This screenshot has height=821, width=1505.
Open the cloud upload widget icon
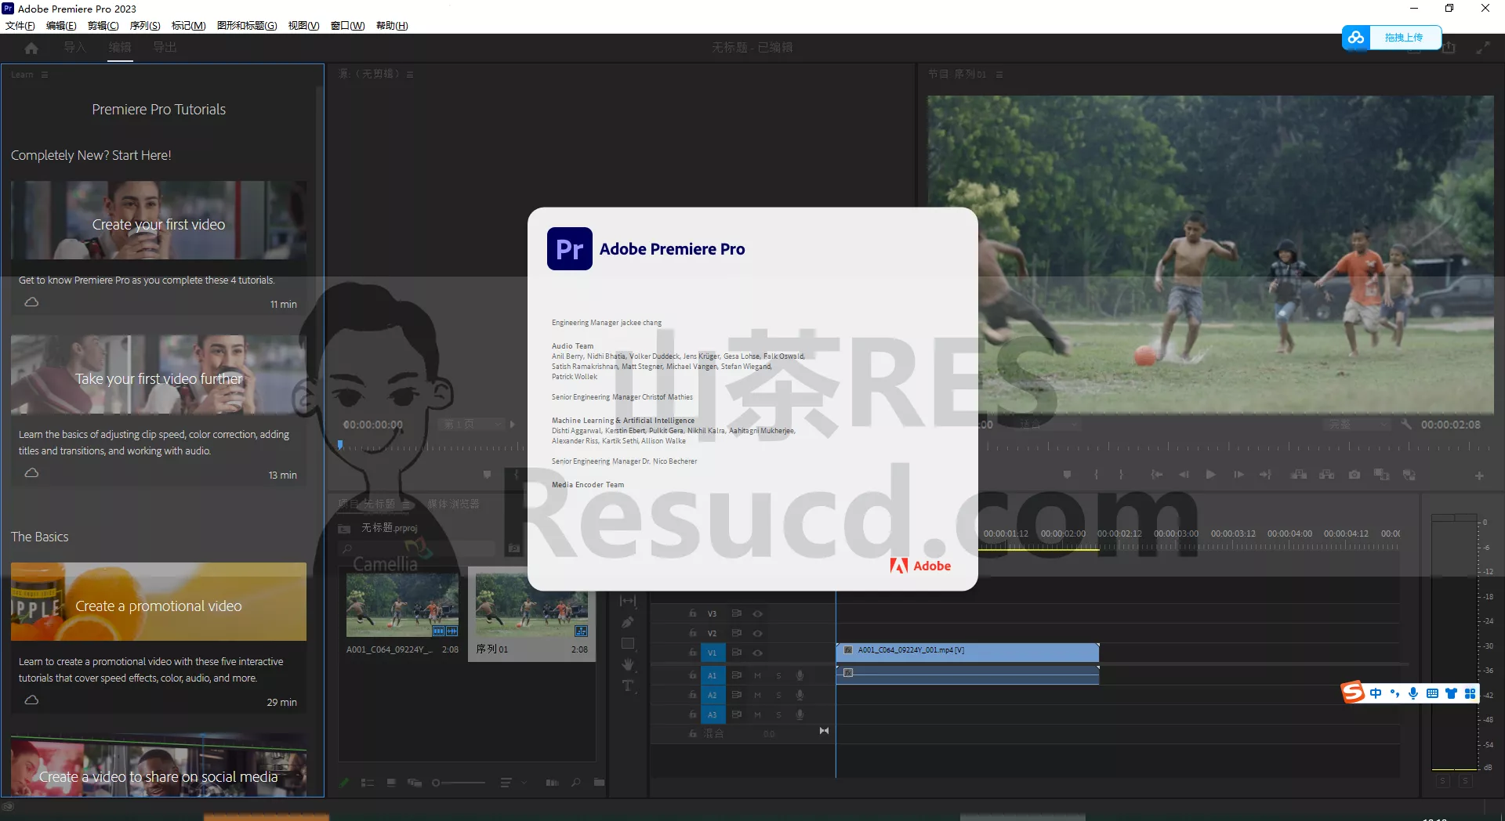tap(1356, 38)
